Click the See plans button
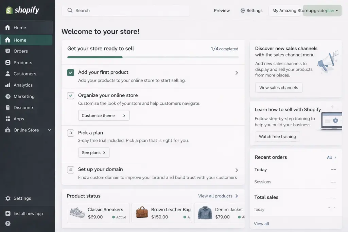 (93, 153)
